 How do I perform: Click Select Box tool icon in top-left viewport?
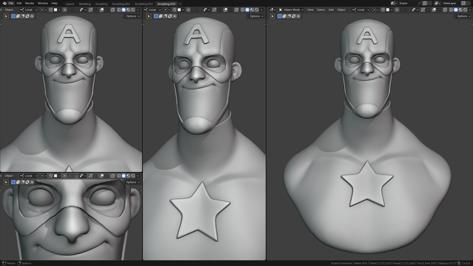[x=6, y=16]
